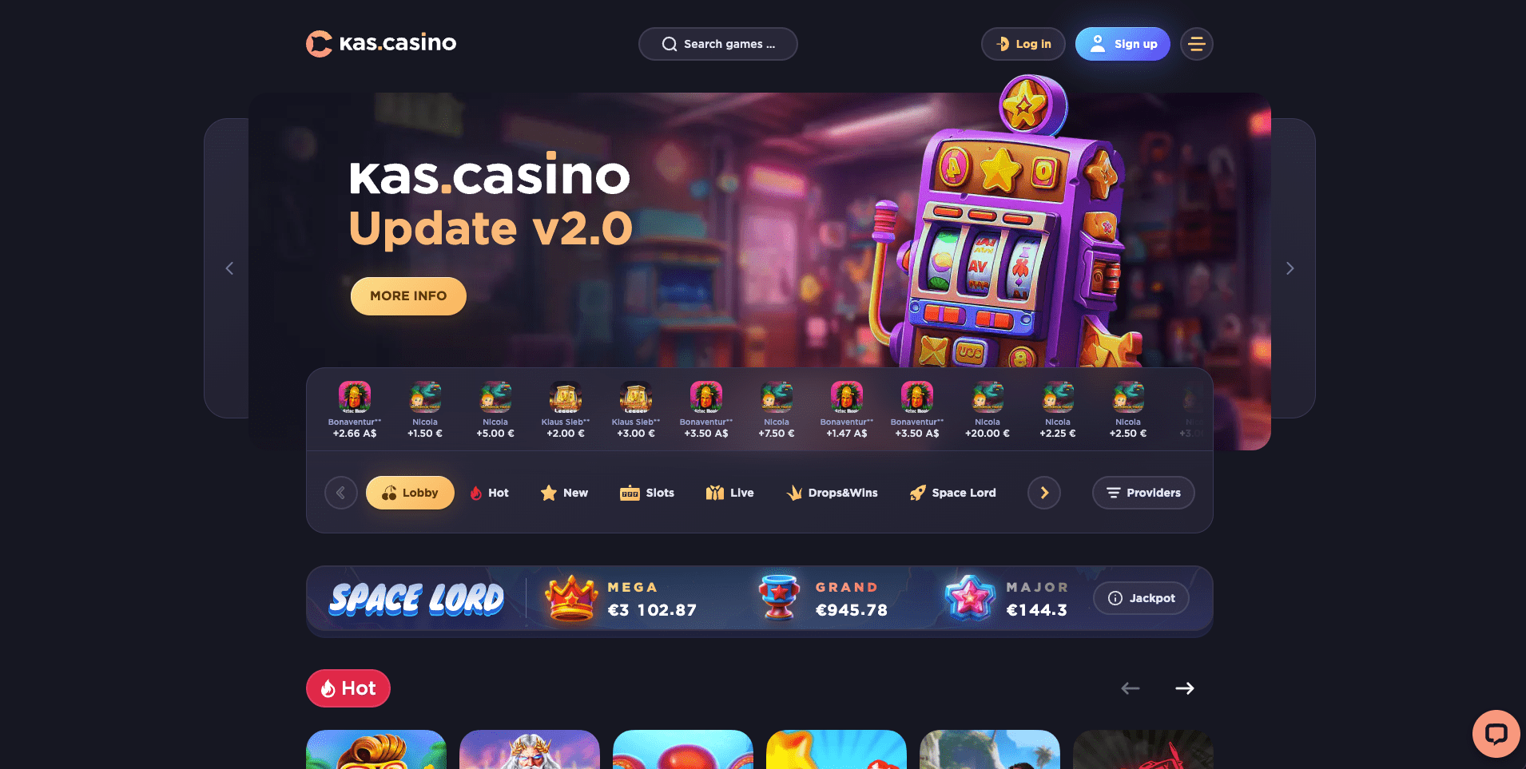Open the Live games category
The width and height of the screenshot is (1526, 769).
[x=730, y=493]
